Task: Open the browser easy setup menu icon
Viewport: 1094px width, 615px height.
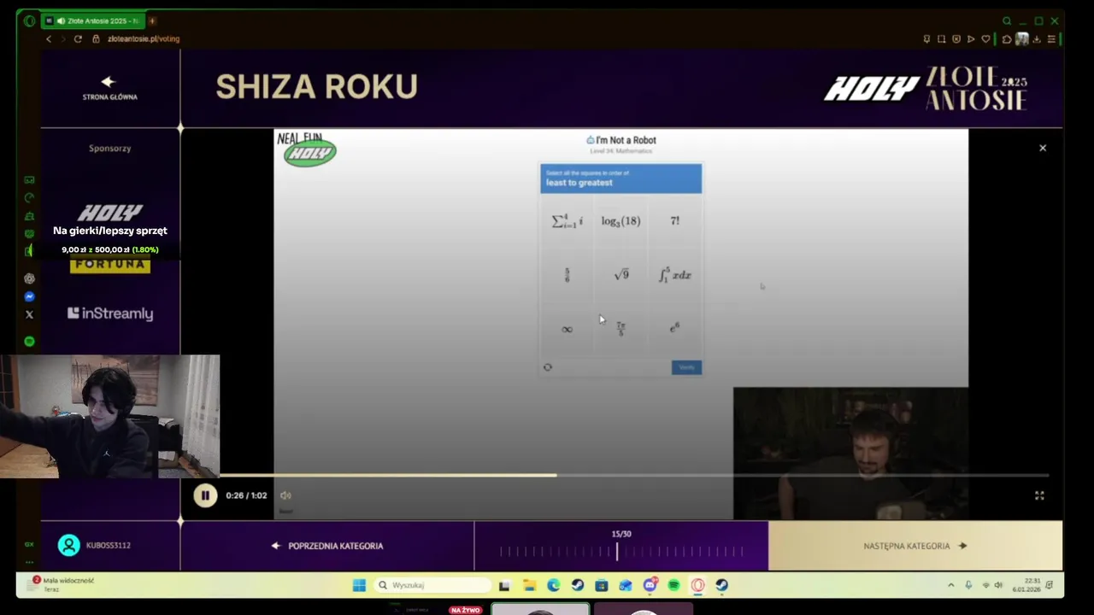Action: [1052, 38]
